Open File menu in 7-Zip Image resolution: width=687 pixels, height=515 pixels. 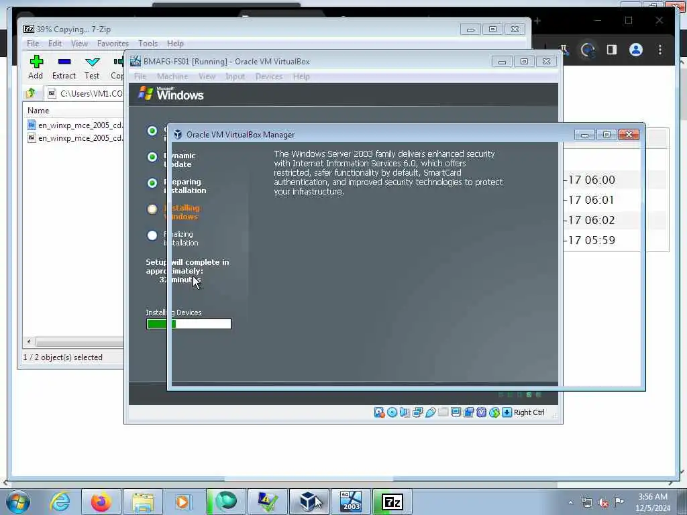[x=33, y=44]
